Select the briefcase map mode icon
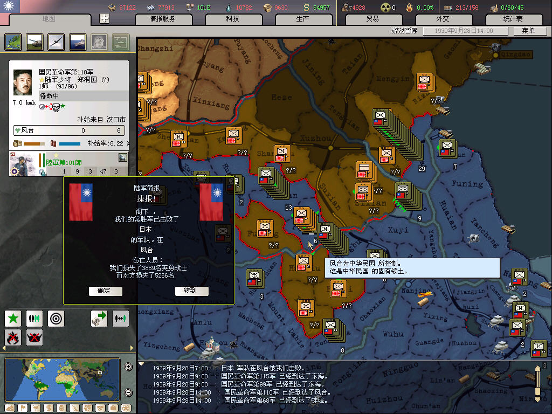This screenshot has width=552, height=414. [113, 408]
